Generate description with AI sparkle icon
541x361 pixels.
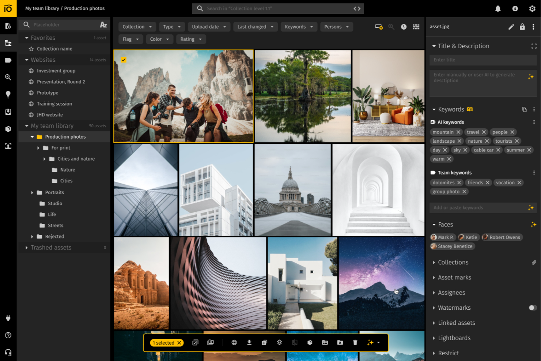point(531,76)
